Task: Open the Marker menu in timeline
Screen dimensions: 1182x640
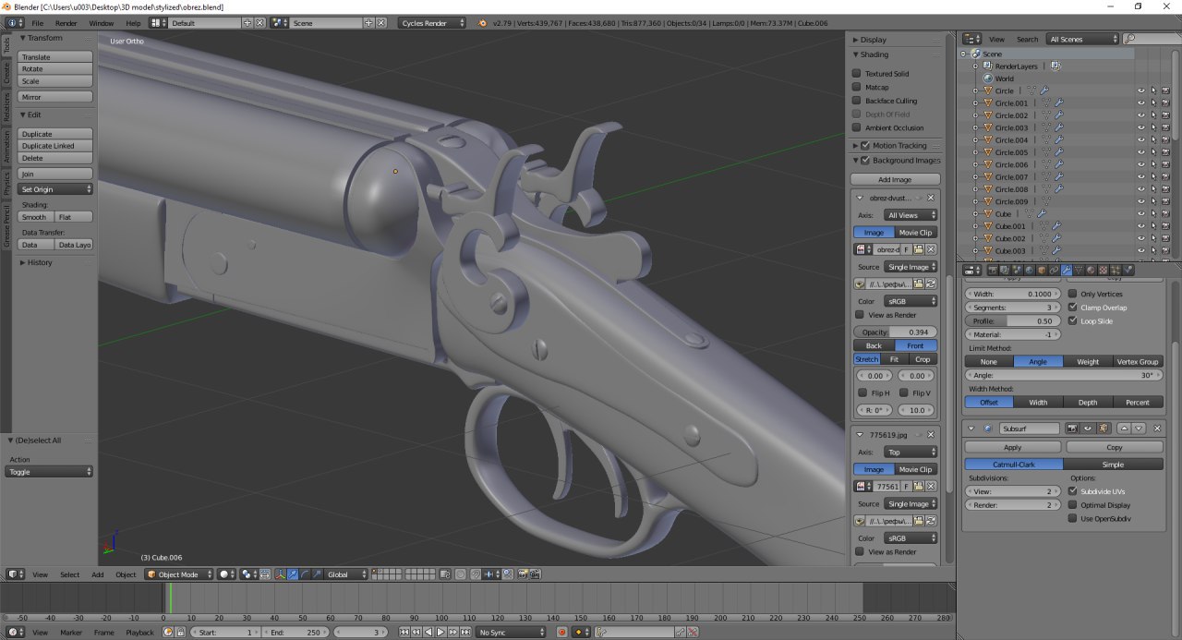Action: click(71, 632)
